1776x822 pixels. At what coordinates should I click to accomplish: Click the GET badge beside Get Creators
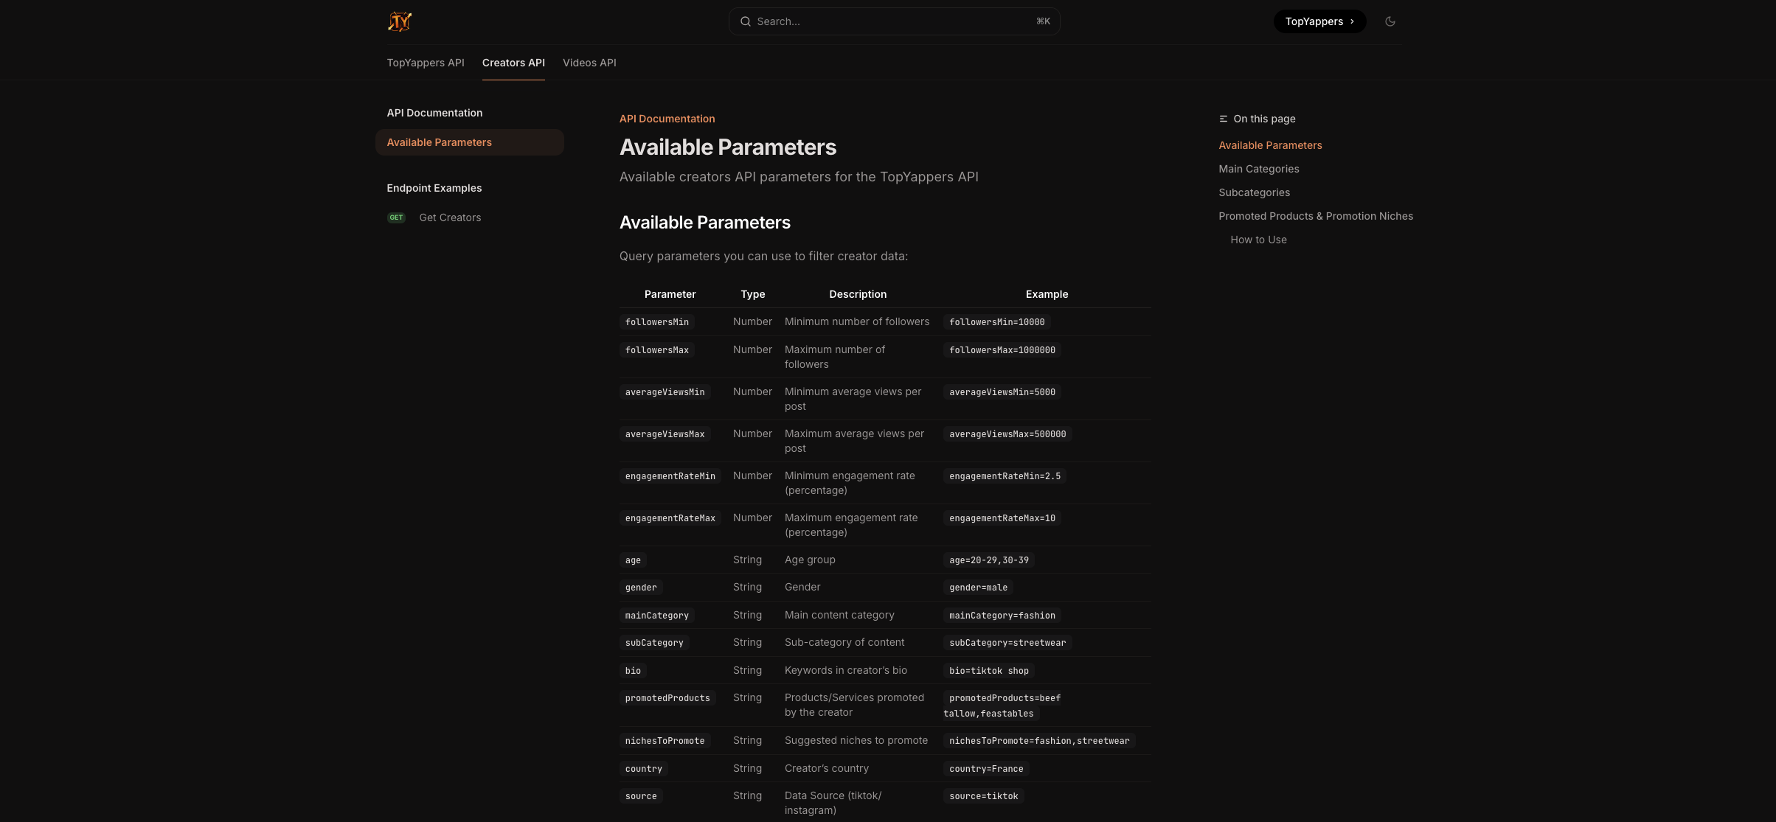pos(396,217)
